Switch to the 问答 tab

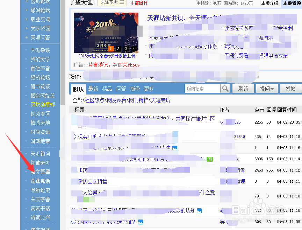point(121,89)
